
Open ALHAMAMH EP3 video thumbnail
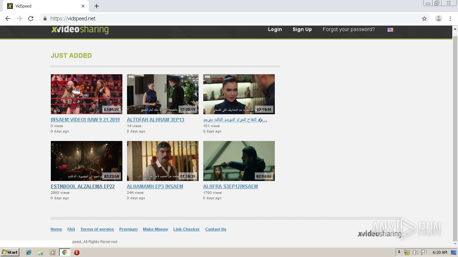pyautogui.click(x=163, y=161)
